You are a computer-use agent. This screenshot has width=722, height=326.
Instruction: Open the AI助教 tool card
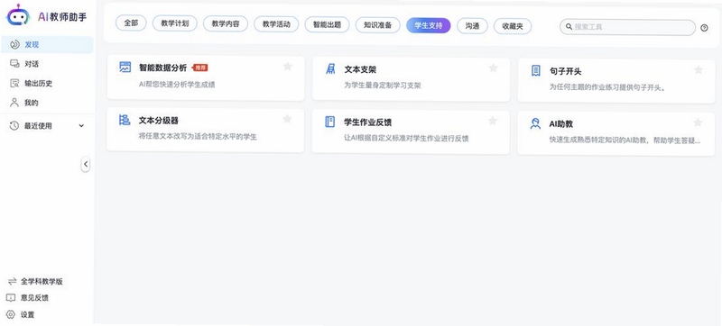[616, 133]
